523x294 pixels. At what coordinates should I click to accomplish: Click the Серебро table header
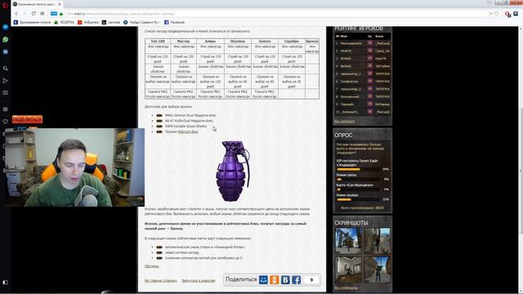[292, 42]
